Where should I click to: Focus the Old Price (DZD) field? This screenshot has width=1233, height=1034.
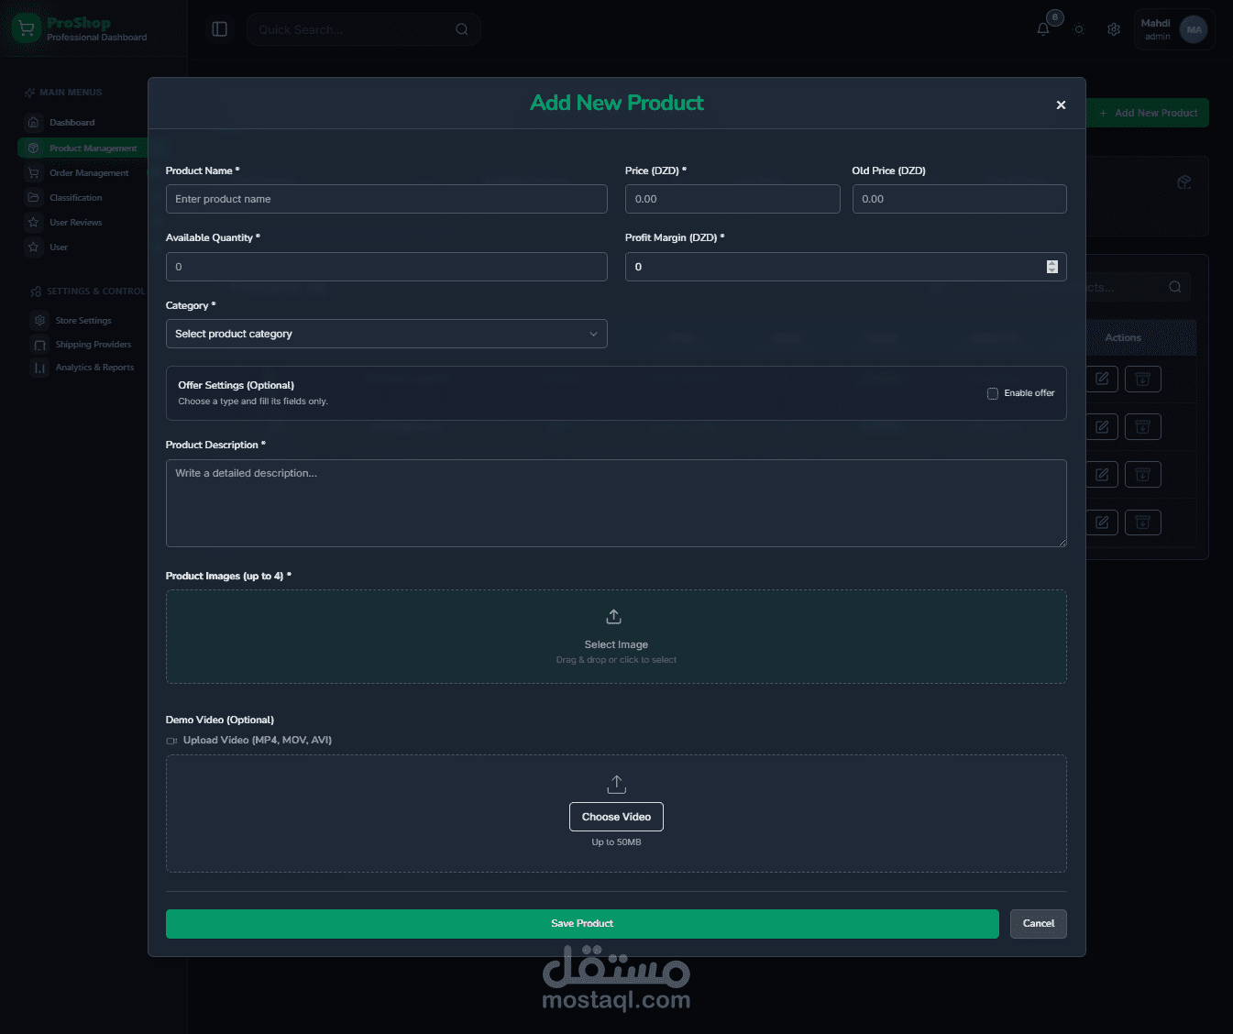pos(960,199)
